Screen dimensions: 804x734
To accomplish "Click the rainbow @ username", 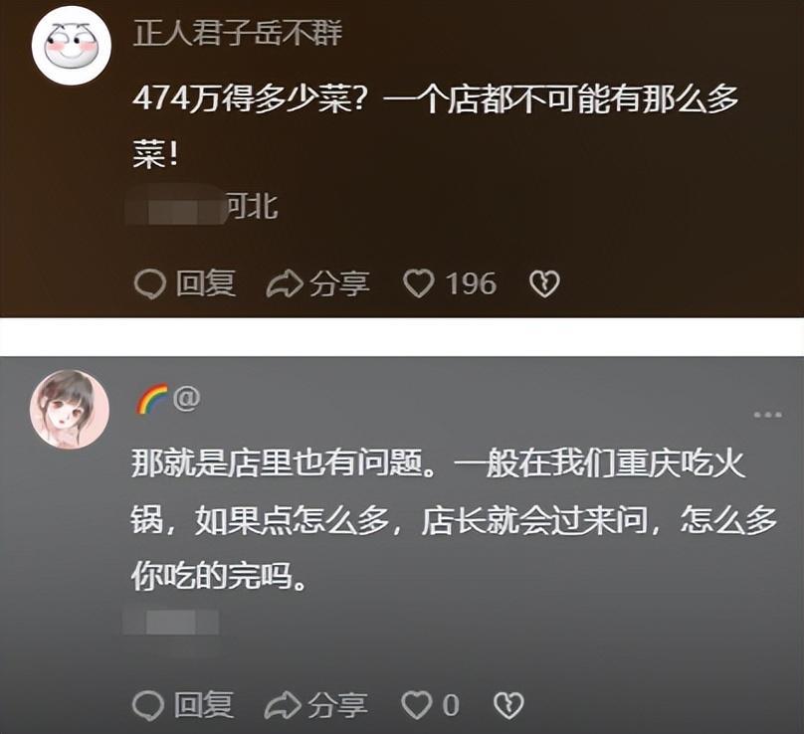I will [167, 399].
